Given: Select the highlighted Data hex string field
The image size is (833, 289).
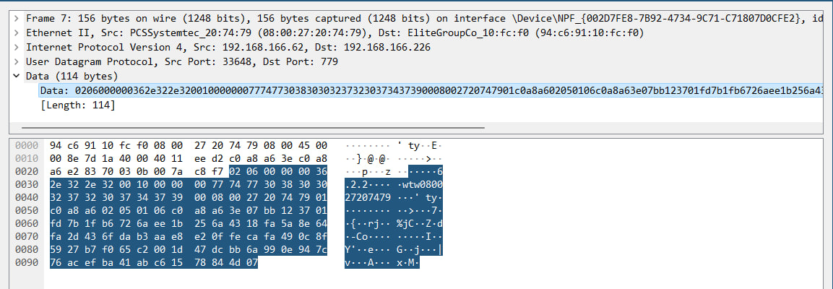Looking at the screenshot, I should pos(426,90).
